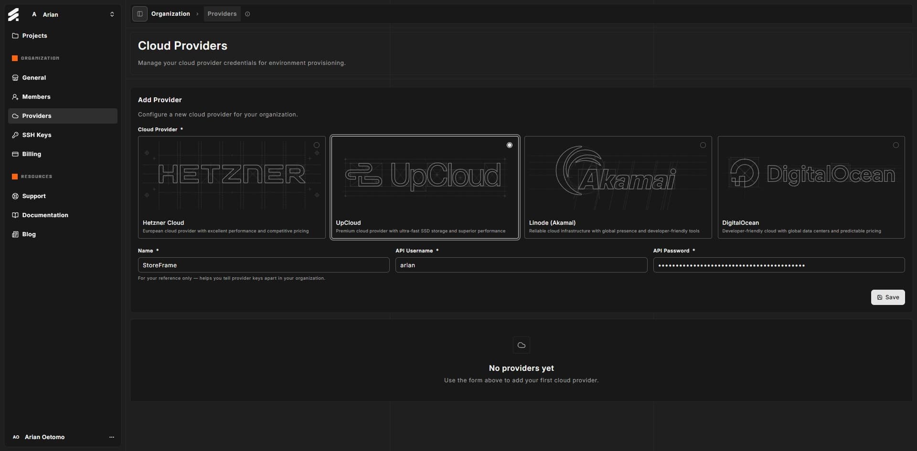Open the user options ellipsis menu

click(112, 437)
